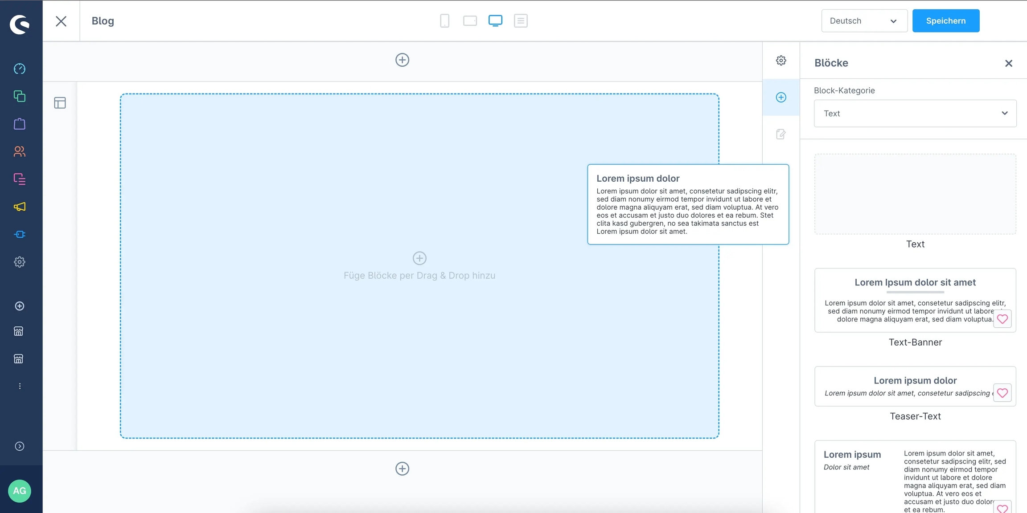Image resolution: width=1027 pixels, height=513 pixels.
Task: Select the desktop viewport preview
Action: 495,20
